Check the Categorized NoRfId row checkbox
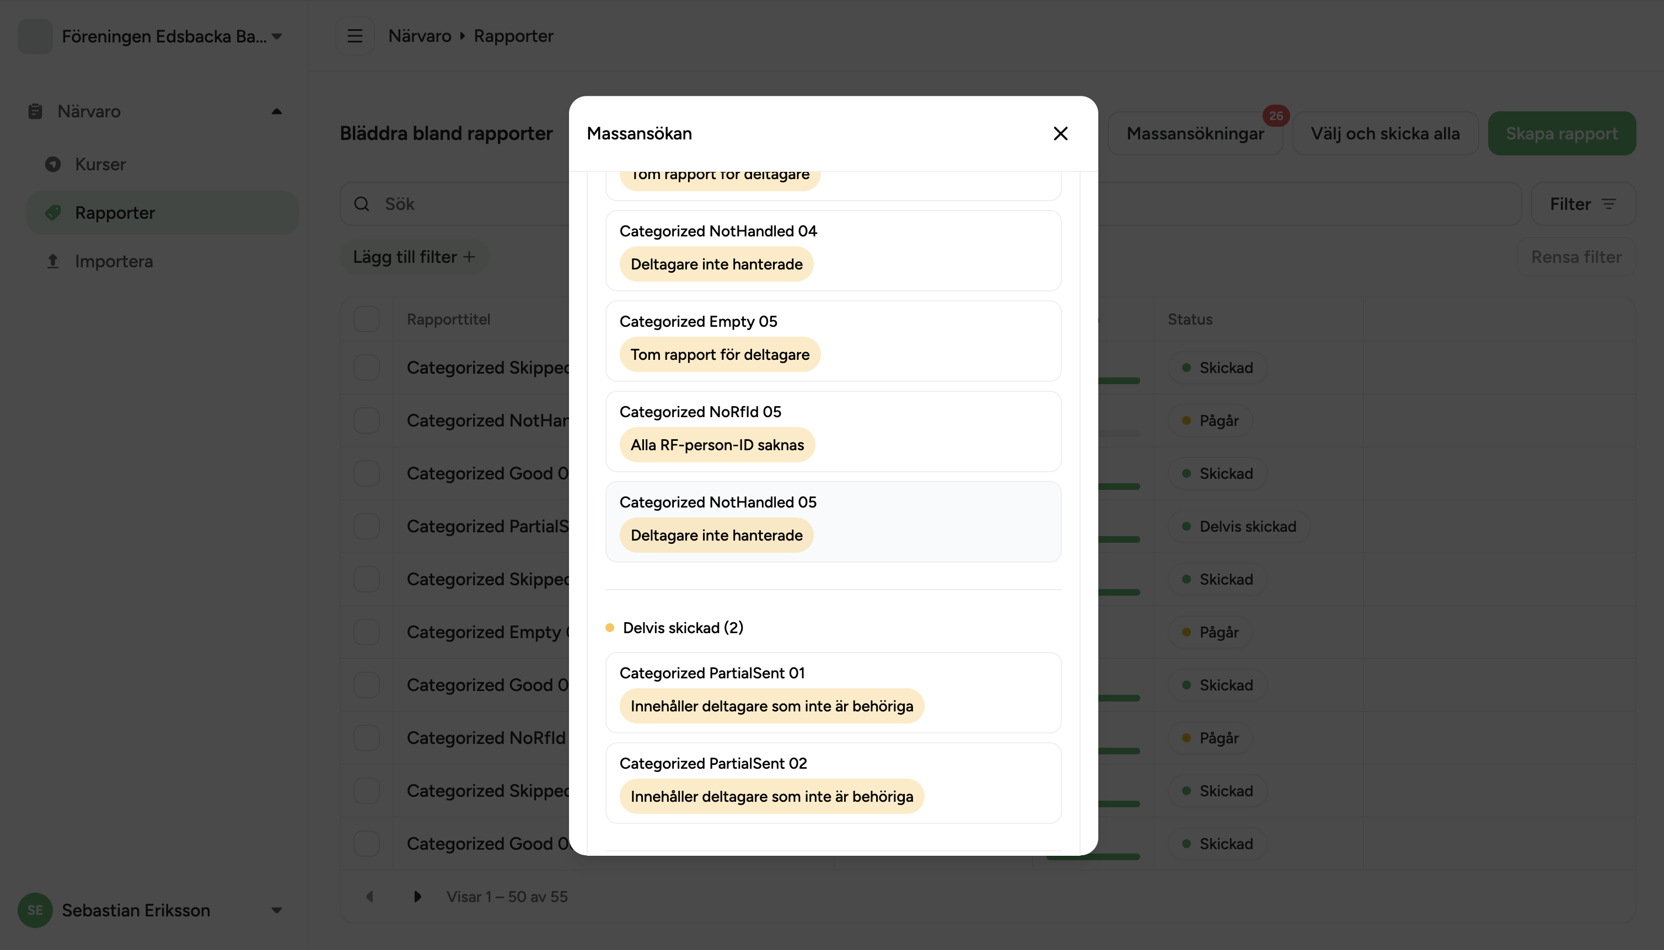The image size is (1664, 950). (366, 737)
